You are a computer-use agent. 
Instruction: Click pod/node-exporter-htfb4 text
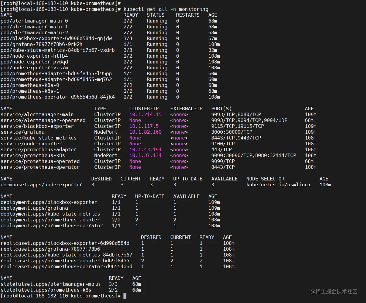click(34, 56)
